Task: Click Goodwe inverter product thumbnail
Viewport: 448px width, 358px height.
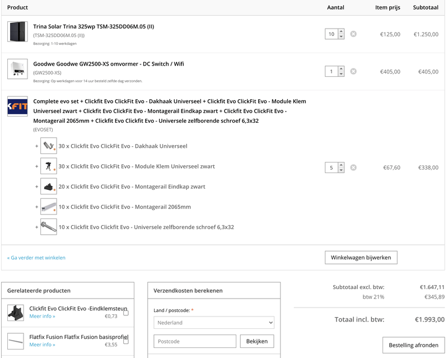Action: pyautogui.click(x=17, y=69)
